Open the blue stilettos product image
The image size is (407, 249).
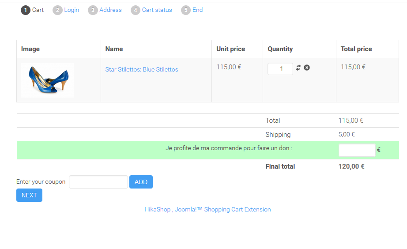pos(48,80)
